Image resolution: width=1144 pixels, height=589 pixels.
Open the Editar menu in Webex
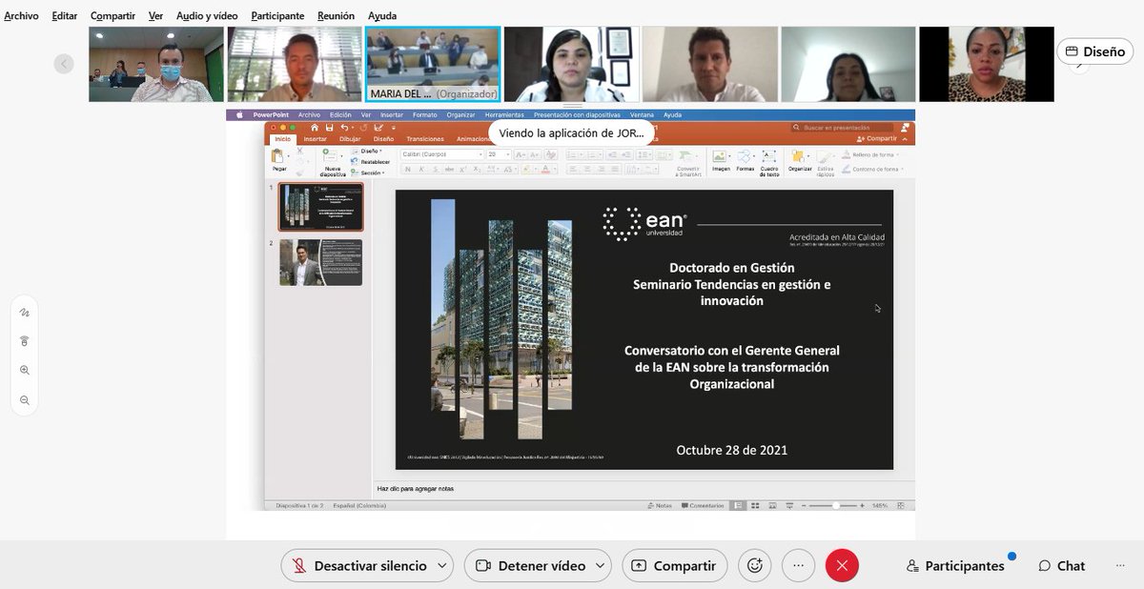tap(65, 16)
